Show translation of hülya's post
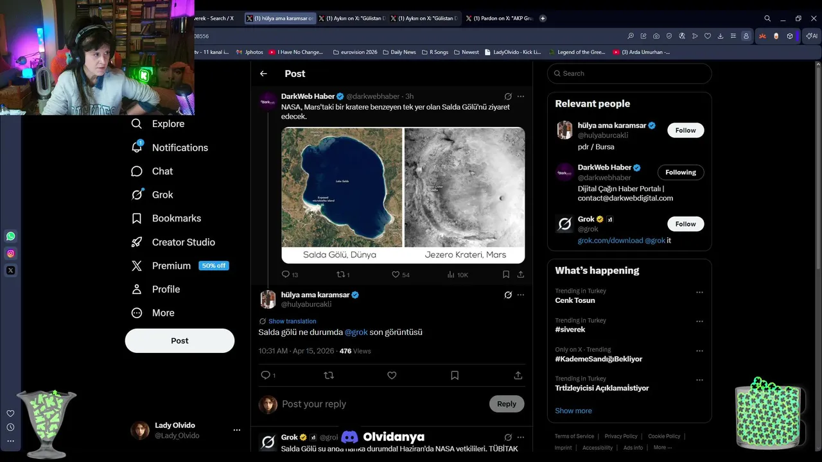Viewport: 822px width, 462px height. point(292,321)
